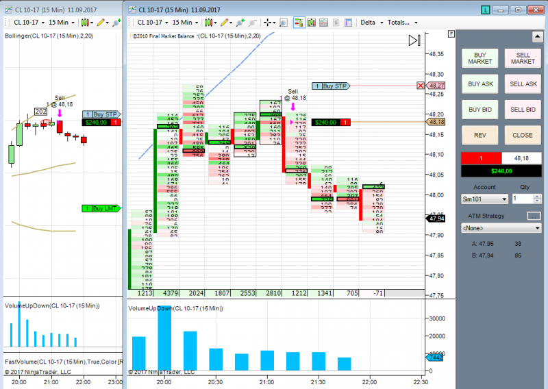Open the zoom frame magnifier tool

(x=284, y=23)
